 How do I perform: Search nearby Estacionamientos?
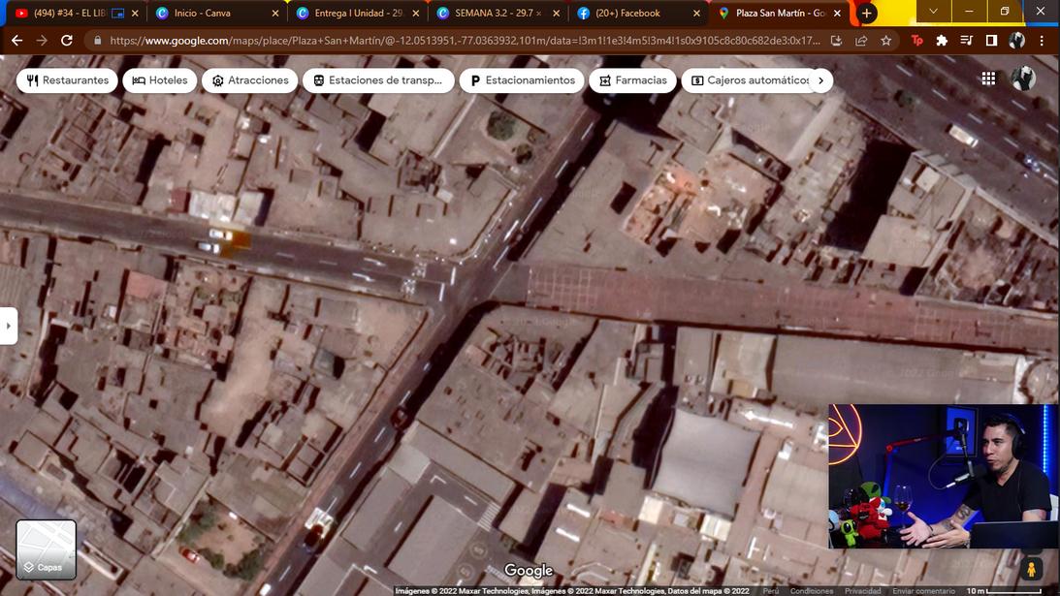point(522,80)
